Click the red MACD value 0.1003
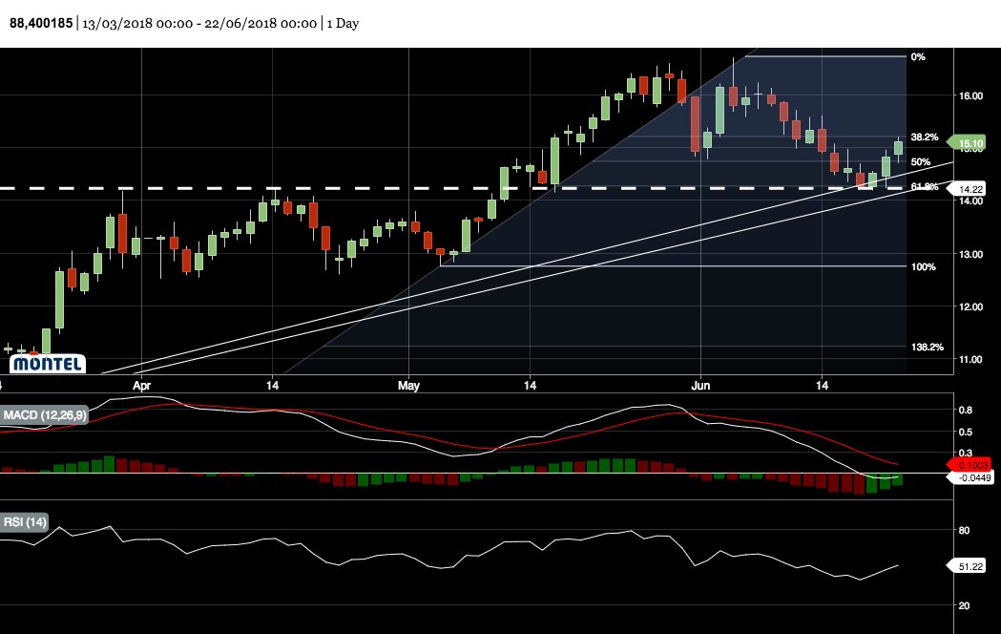The image size is (1001, 634). click(x=971, y=465)
